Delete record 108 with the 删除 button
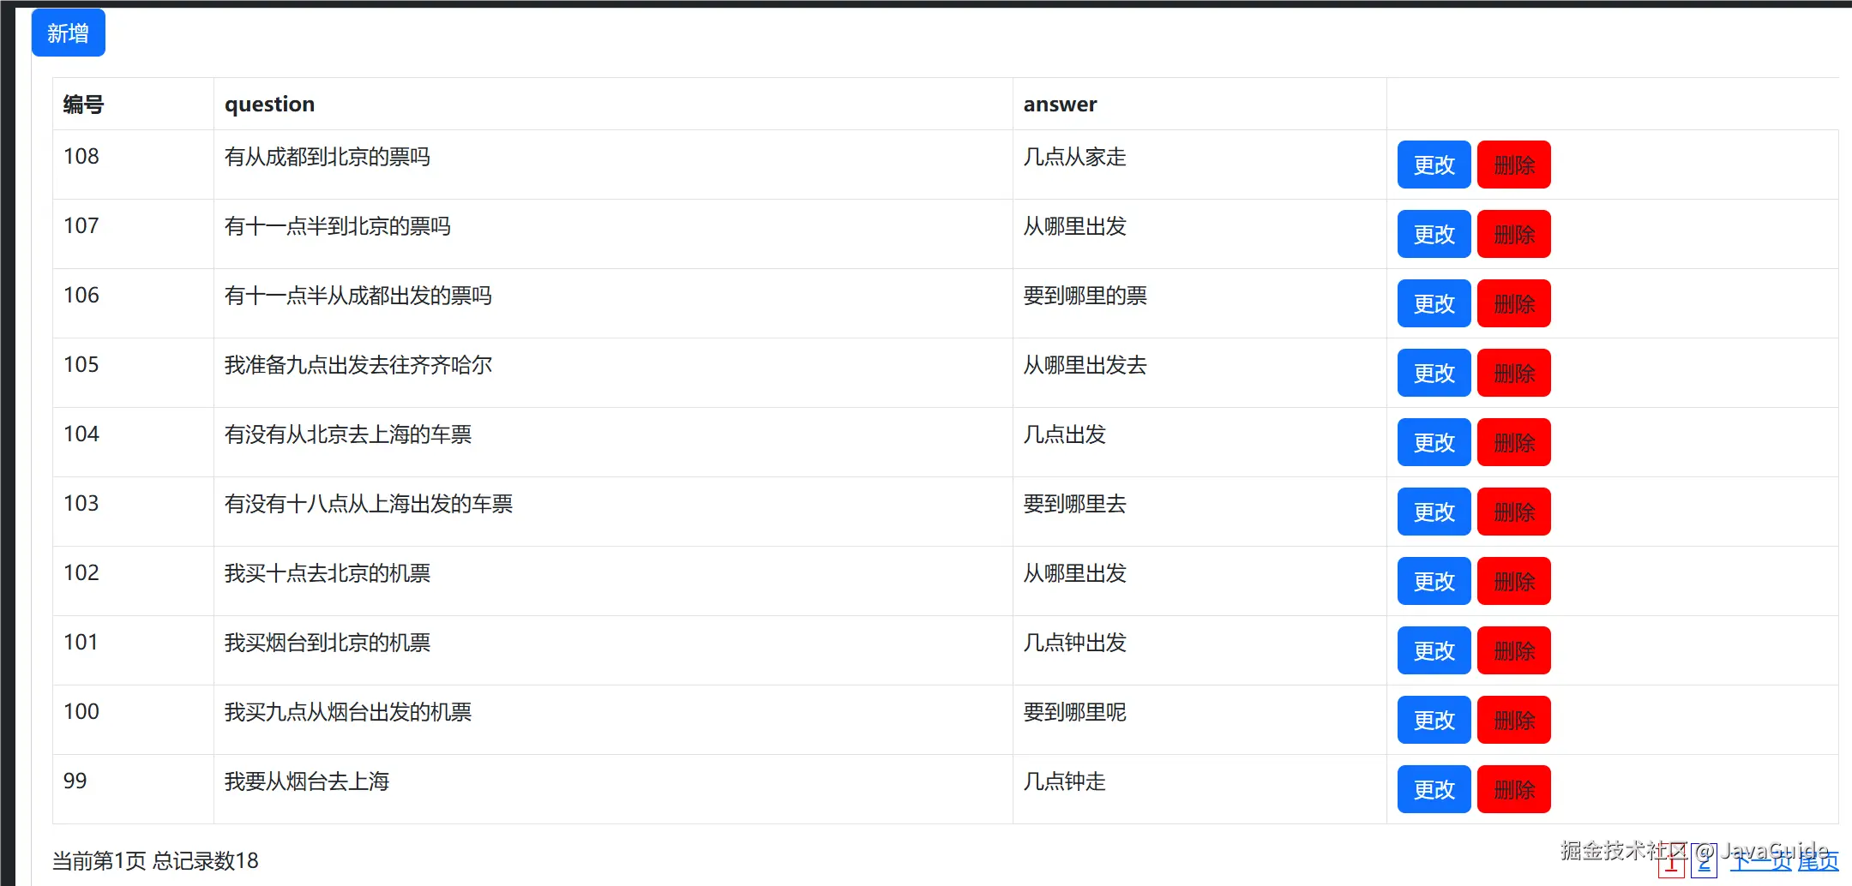 [1514, 165]
